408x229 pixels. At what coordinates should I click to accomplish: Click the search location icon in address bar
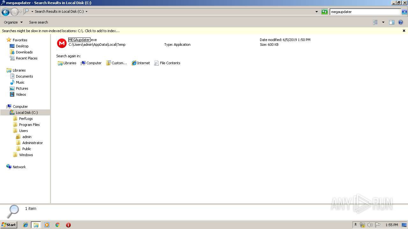[x=27, y=11]
